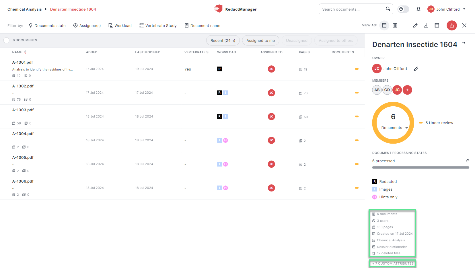Open John Clifford user menu
Viewport: 475px width, 268px height.
pos(446,9)
